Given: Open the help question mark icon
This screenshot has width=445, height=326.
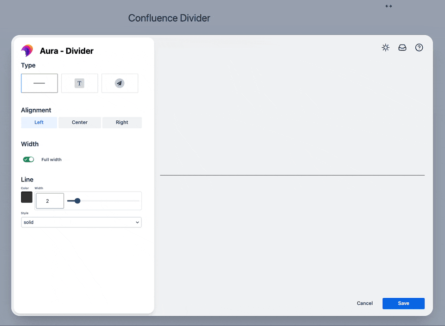Looking at the screenshot, I should pyautogui.click(x=419, y=48).
